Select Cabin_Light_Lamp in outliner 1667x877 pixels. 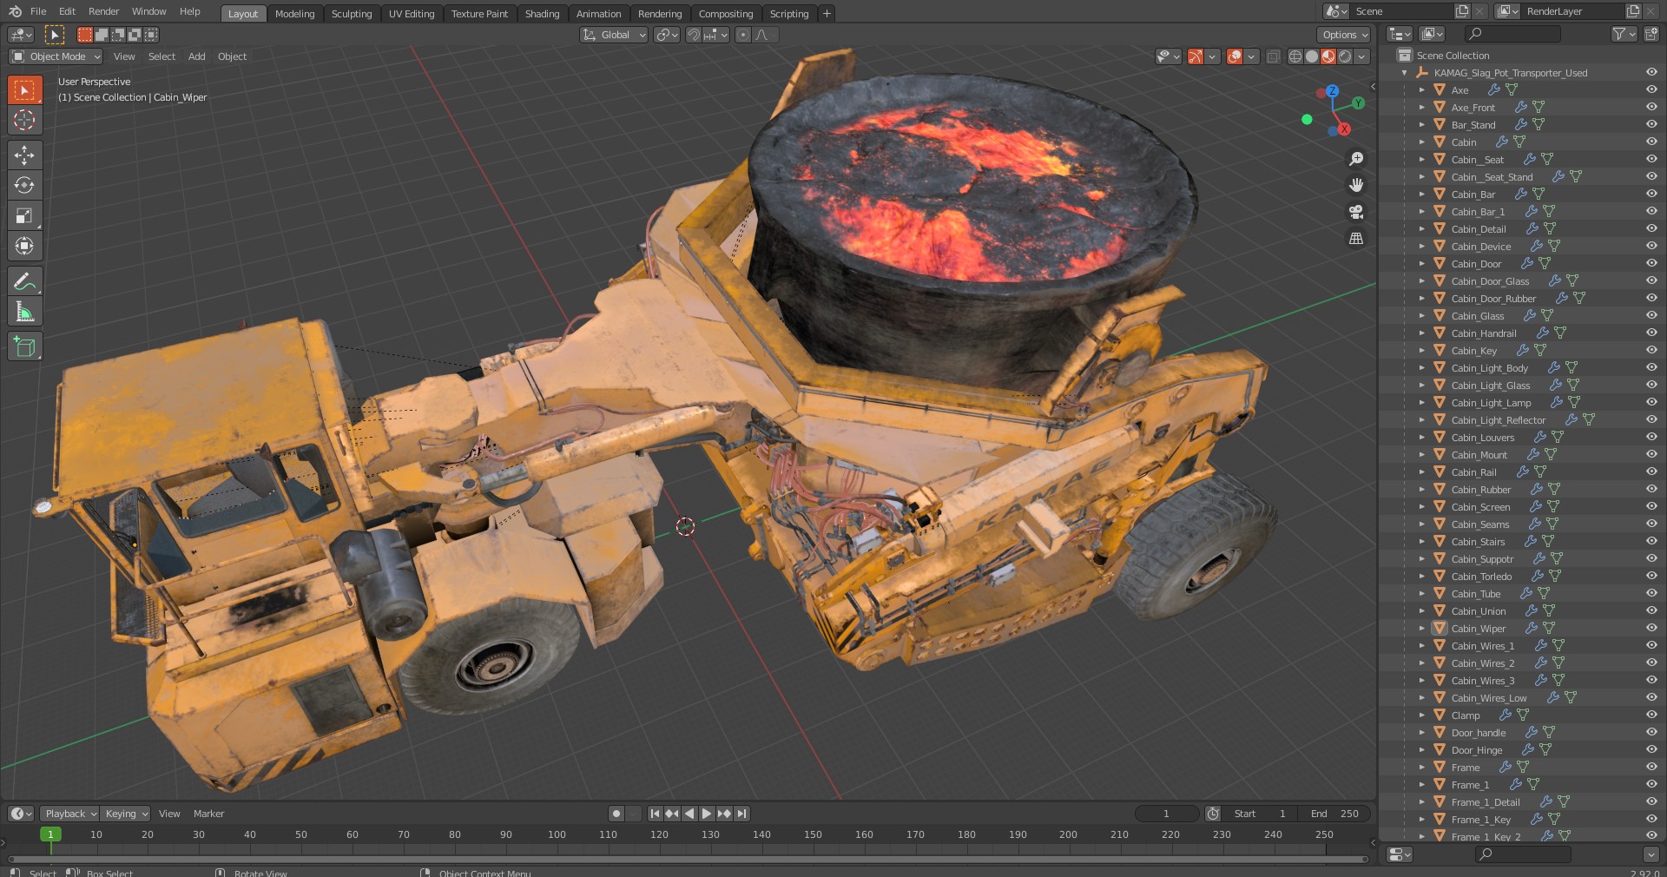[x=1491, y=403]
